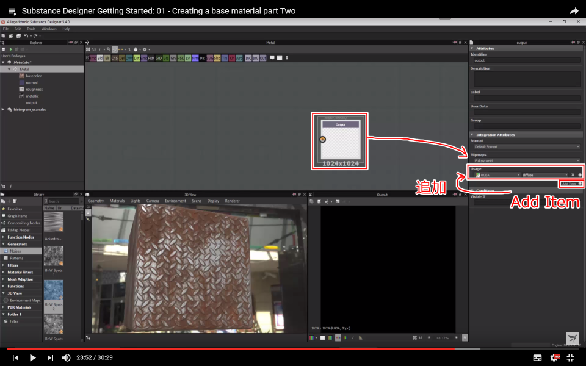The width and height of the screenshot is (586, 366).
Task: Click the Identifier input field
Action: (527, 60)
